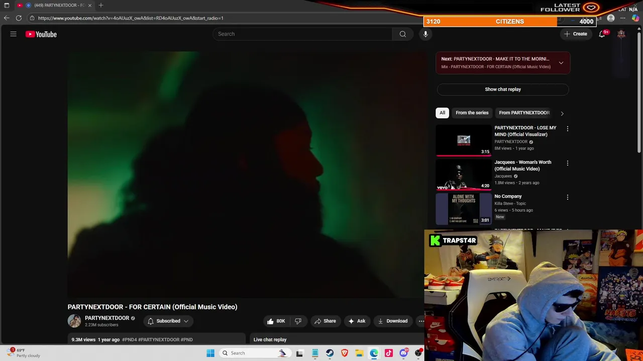This screenshot has width=643, height=361.
Task: Close the PARTYNEXTDOOR browser tab
Action: [90, 5]
